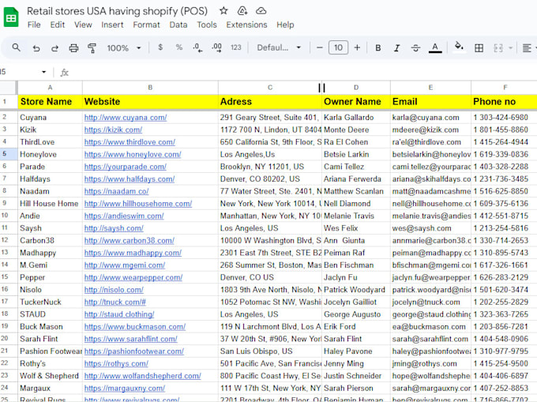Screen dimensions: 537x402
Task: Open the Tools menu
Action: point(207,24)
